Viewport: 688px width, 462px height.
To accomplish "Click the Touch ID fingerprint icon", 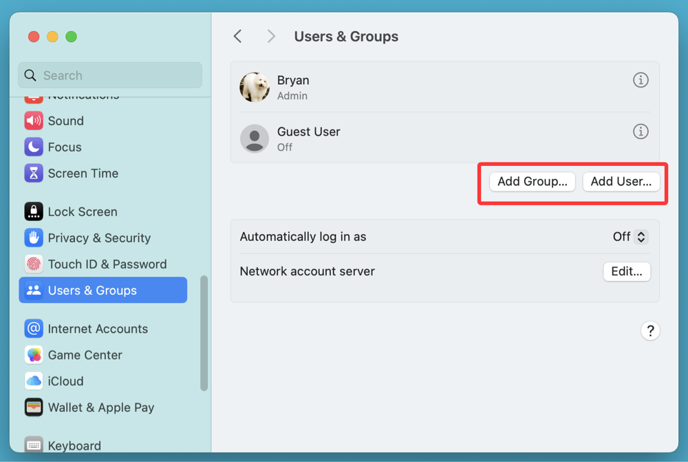I will pyautogui.click(x=34, y=264).
